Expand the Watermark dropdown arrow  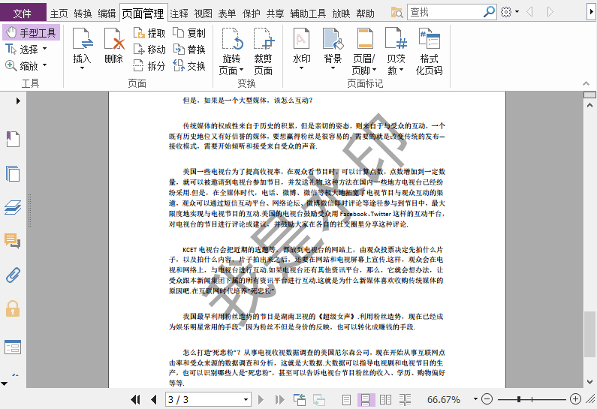point(302,68)
